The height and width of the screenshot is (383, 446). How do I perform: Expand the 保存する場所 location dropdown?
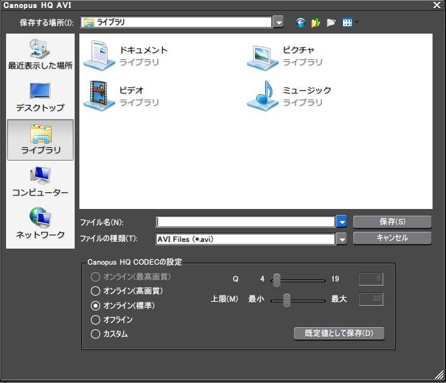[278, 22]
